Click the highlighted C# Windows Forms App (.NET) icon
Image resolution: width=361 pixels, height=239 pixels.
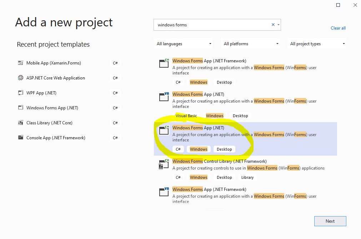click(x=164, y=130)
